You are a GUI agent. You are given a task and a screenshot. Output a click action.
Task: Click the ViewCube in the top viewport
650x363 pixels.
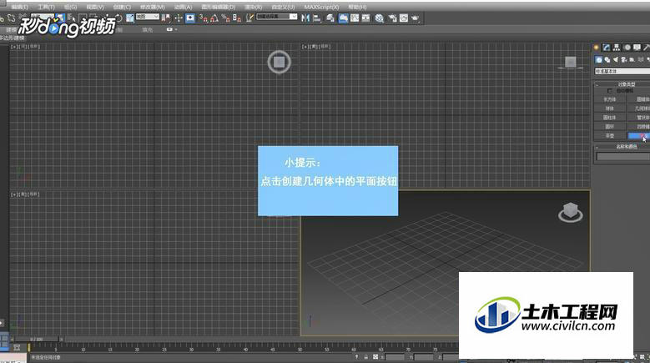(x=279, y=62)
